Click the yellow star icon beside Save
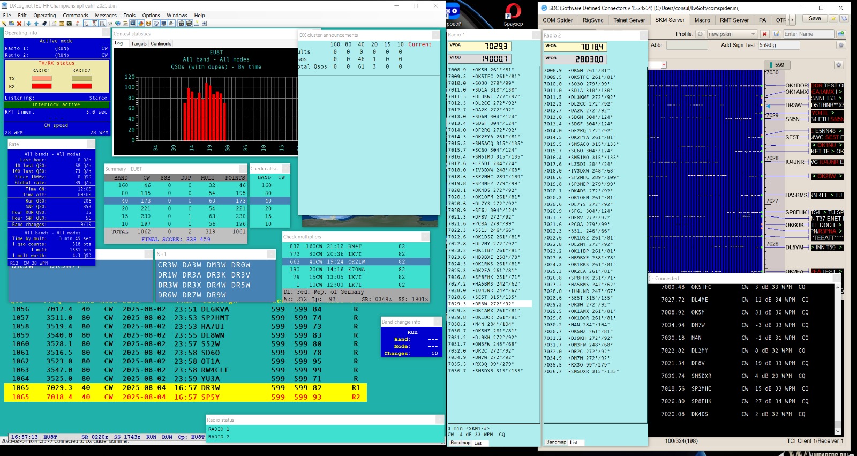 coord(833,19)
